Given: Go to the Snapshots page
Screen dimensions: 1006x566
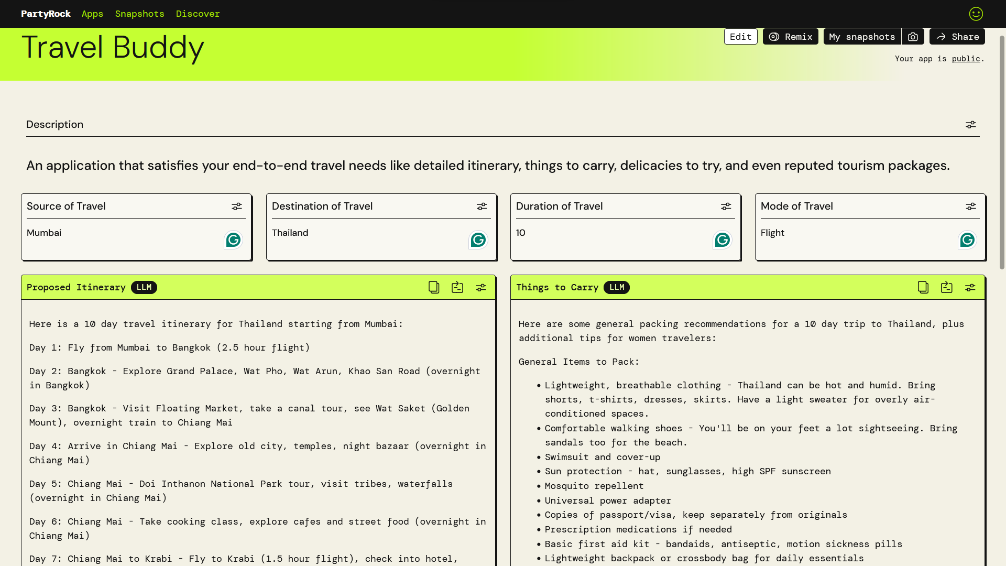Looking at the screenshot, I should [139, 14].
